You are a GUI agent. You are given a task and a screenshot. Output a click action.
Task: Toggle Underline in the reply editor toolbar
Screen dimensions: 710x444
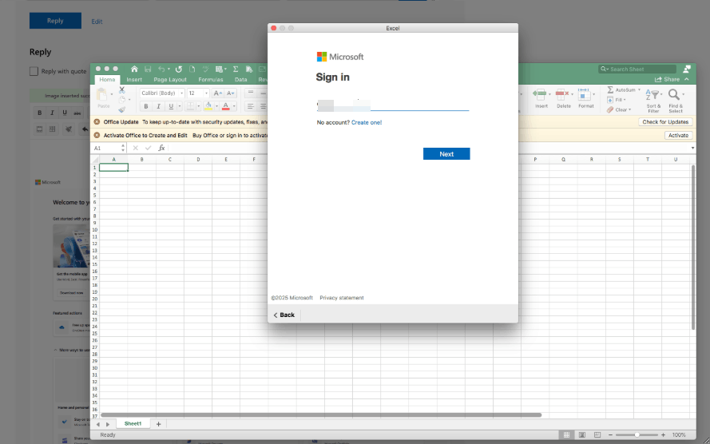pyautogui.click(x=65, y=113)
